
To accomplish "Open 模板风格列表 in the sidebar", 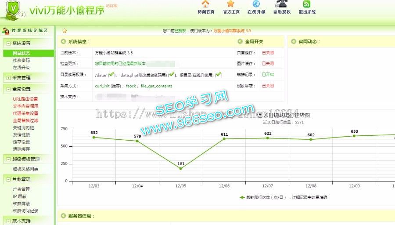I will pos(25,169).
